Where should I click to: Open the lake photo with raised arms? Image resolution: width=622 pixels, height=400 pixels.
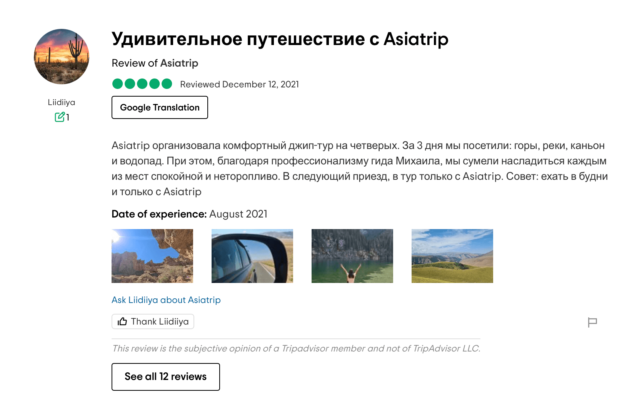point(352,256)
